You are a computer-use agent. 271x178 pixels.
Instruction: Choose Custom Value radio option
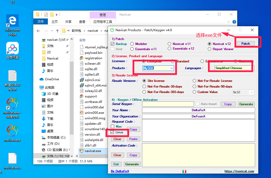195,92
